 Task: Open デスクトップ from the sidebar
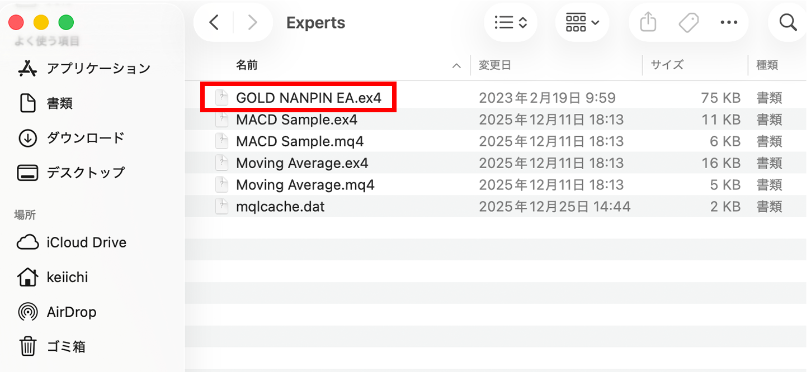(x=85, y=173)
